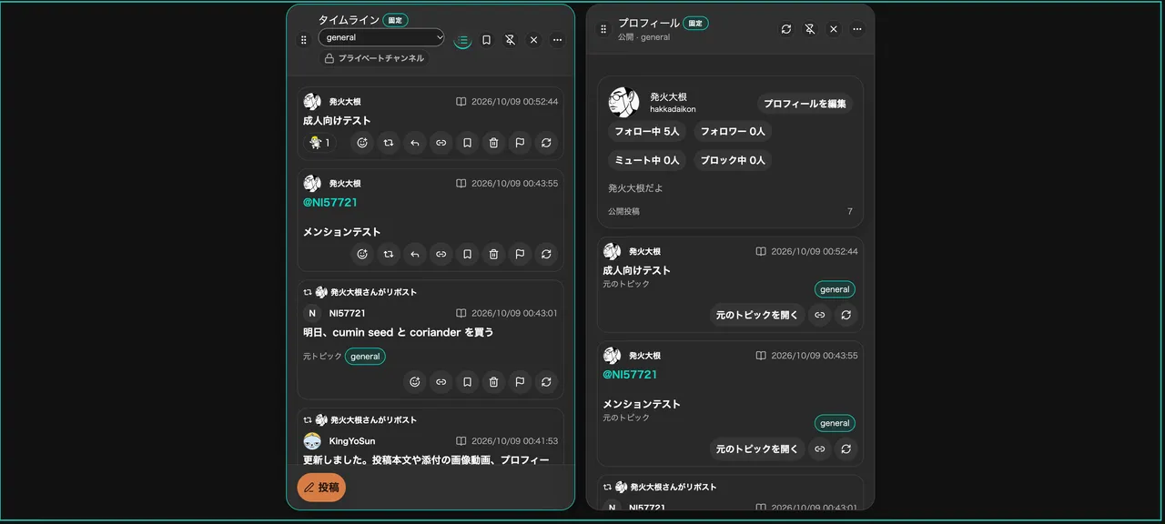The image size is (1165, 524).
Task: Refresh the Profile column
Action: point(786,29)
